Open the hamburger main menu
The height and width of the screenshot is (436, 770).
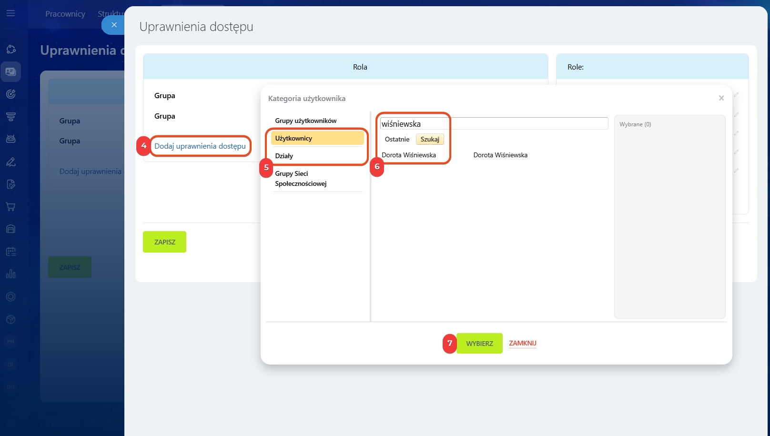point(10,13)
